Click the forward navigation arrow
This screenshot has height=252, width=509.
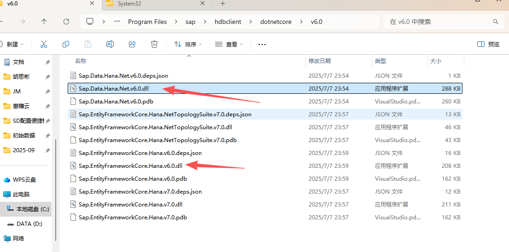[22, 22]
